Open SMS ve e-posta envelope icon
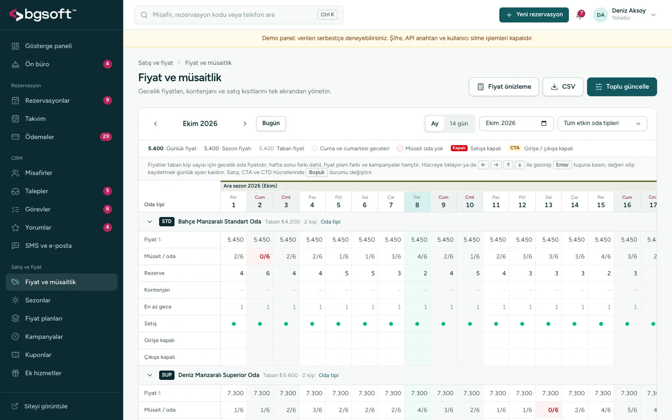The width and height of the screenshot is (672, 420). click(x=15, y=246)
